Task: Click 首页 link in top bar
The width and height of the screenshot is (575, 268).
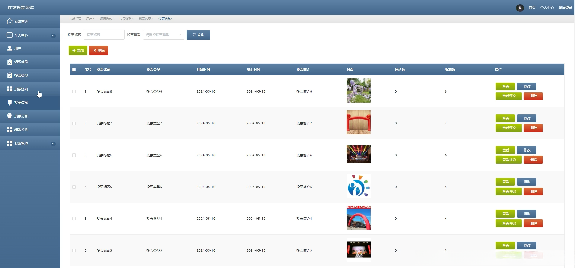Action: [532, 8]
